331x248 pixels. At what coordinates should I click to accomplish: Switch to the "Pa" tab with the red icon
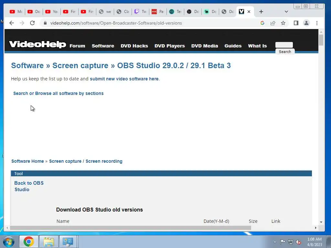click(158, 12)
